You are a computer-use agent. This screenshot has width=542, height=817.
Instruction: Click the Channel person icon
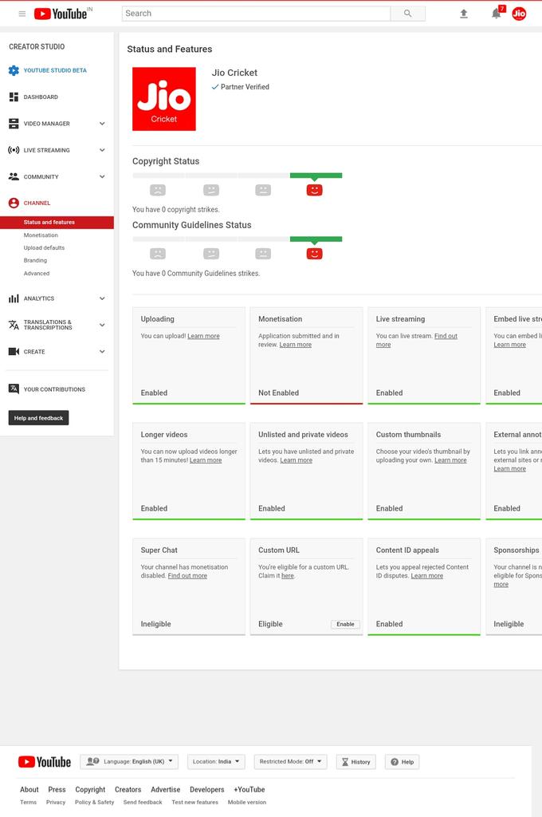click(x=14, y=203)
